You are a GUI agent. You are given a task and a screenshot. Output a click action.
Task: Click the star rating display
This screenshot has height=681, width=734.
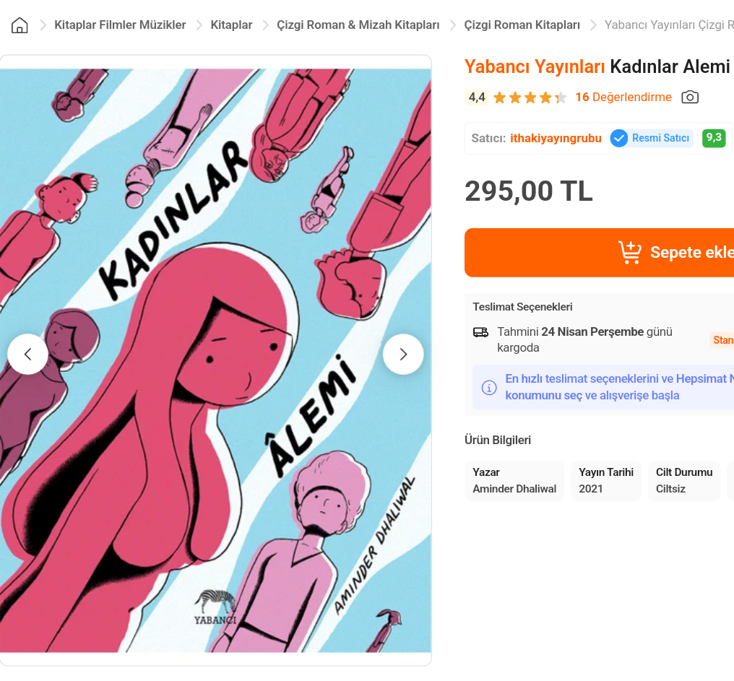(530, 97)
